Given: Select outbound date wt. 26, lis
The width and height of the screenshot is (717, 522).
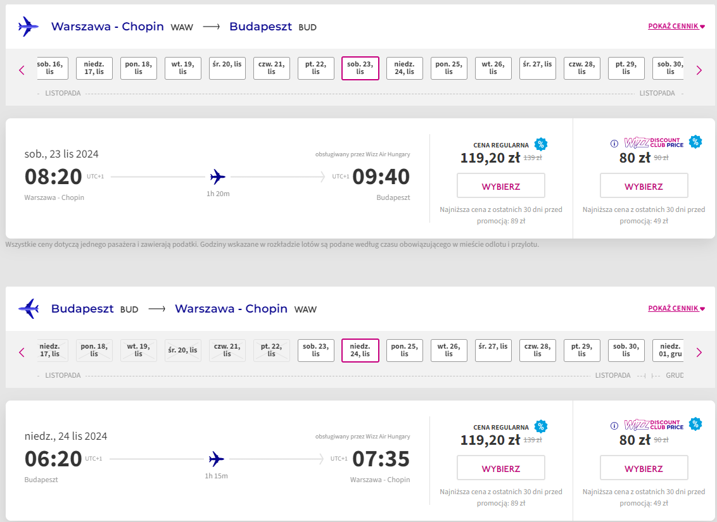Looking at the screenshot, I should [493, 68].
